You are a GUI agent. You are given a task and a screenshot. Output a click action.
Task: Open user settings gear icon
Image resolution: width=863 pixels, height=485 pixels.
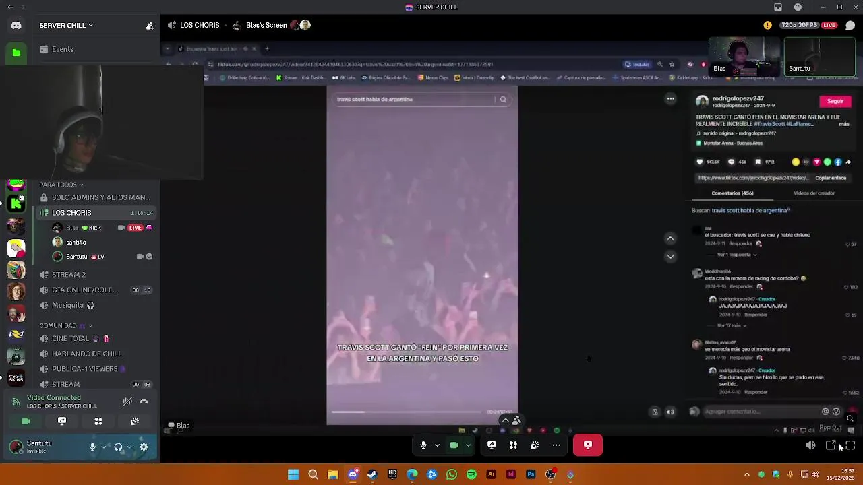144,447
